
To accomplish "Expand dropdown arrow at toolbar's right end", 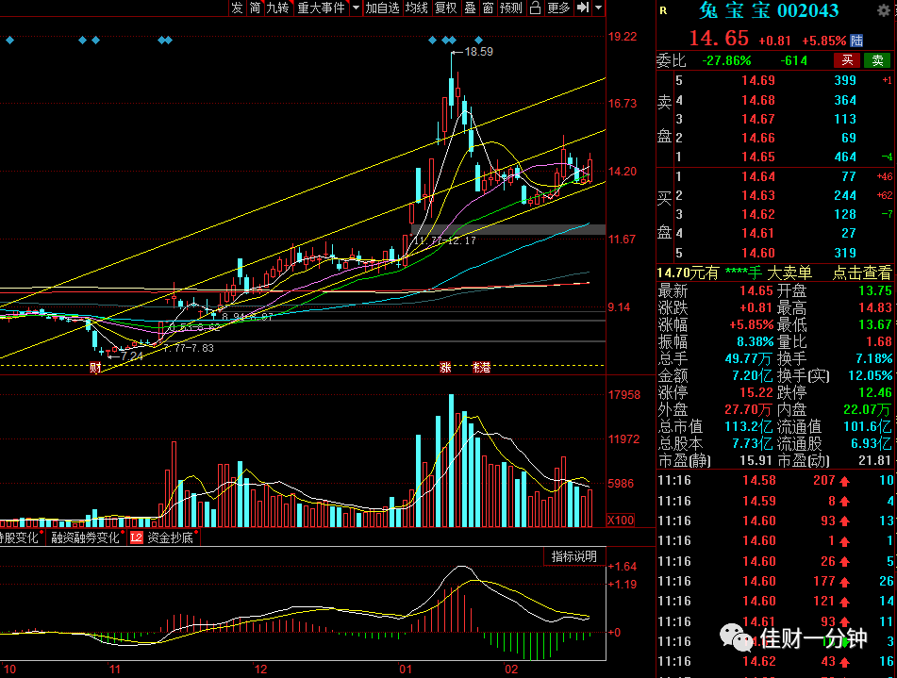I will click(x=598, y=8).
